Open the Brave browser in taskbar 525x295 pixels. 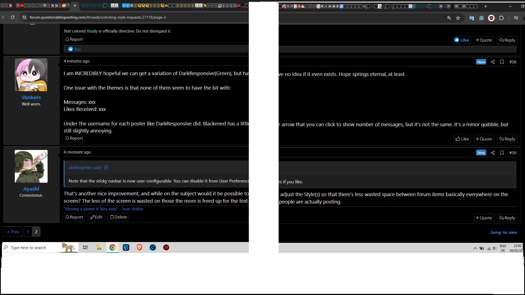pos(139,248)
